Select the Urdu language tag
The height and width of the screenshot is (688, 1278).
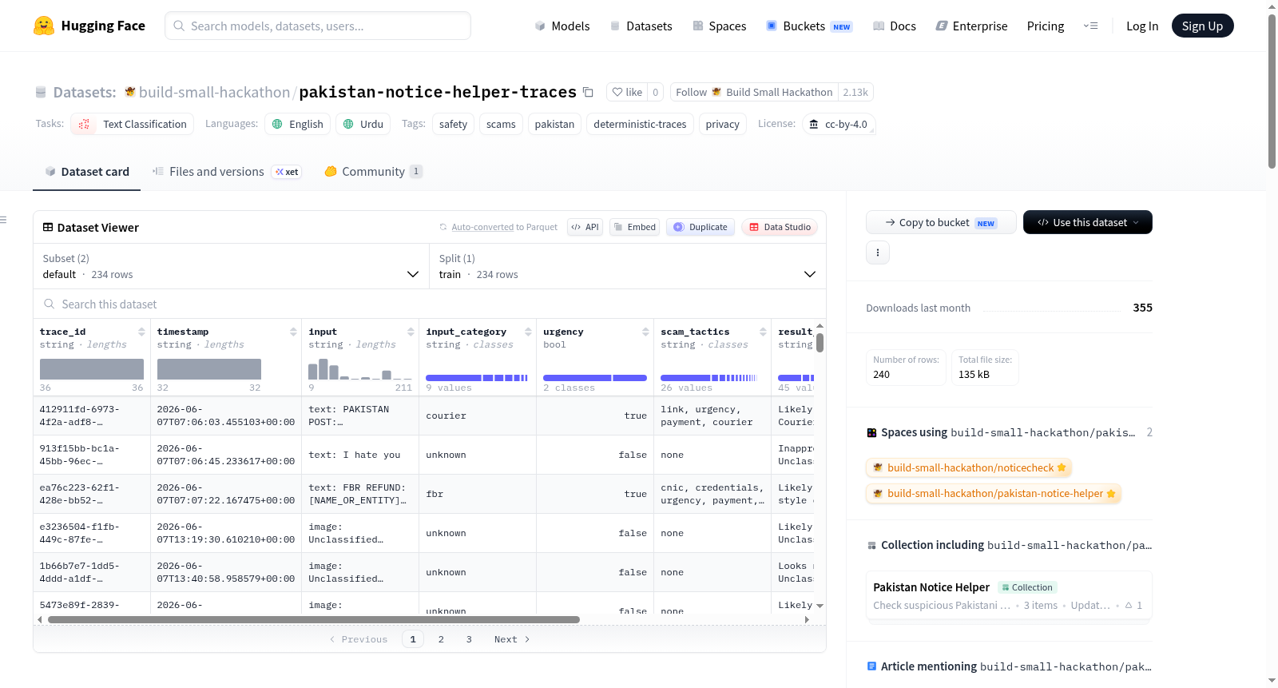(363, 124)
